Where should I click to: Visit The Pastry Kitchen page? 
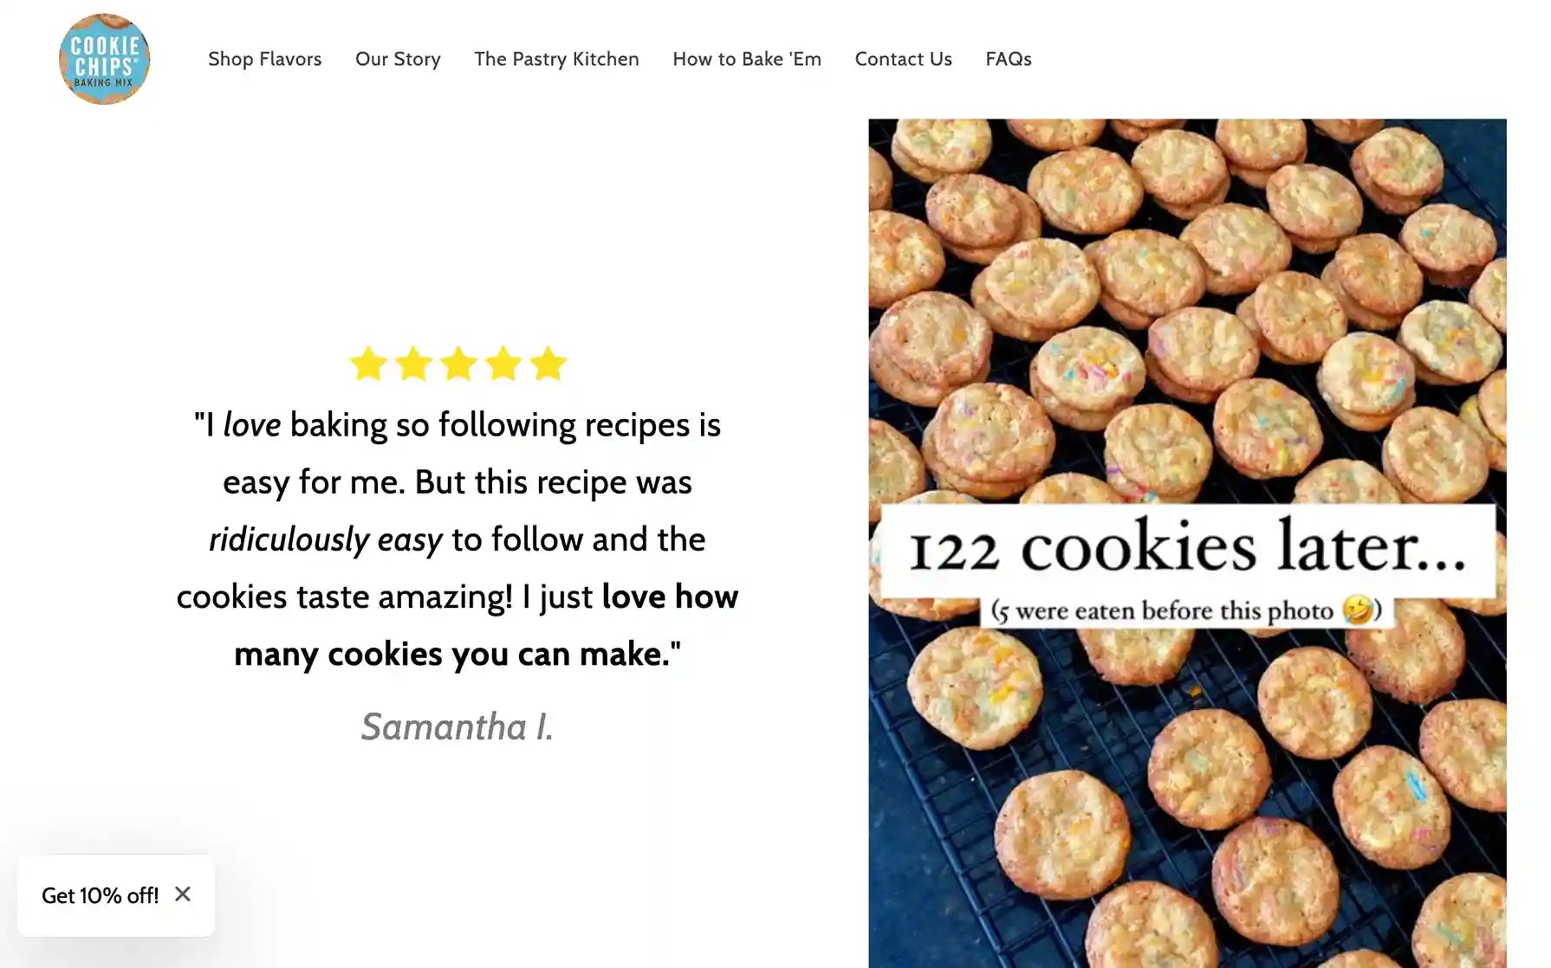556,59
